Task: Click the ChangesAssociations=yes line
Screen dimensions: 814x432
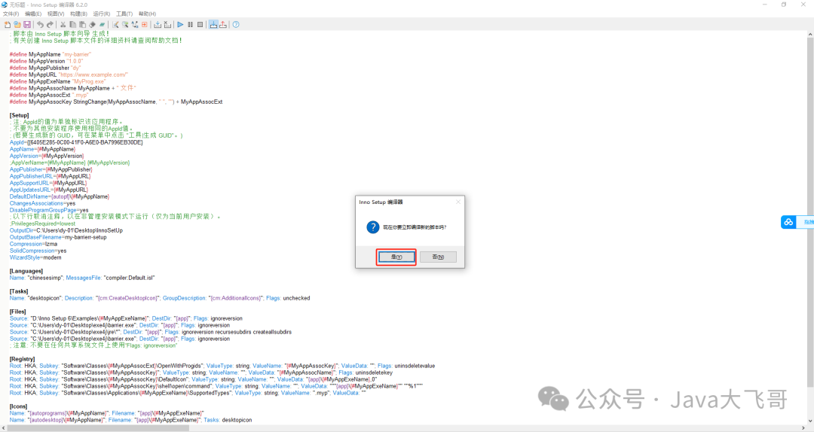Action: pos(42,203)
